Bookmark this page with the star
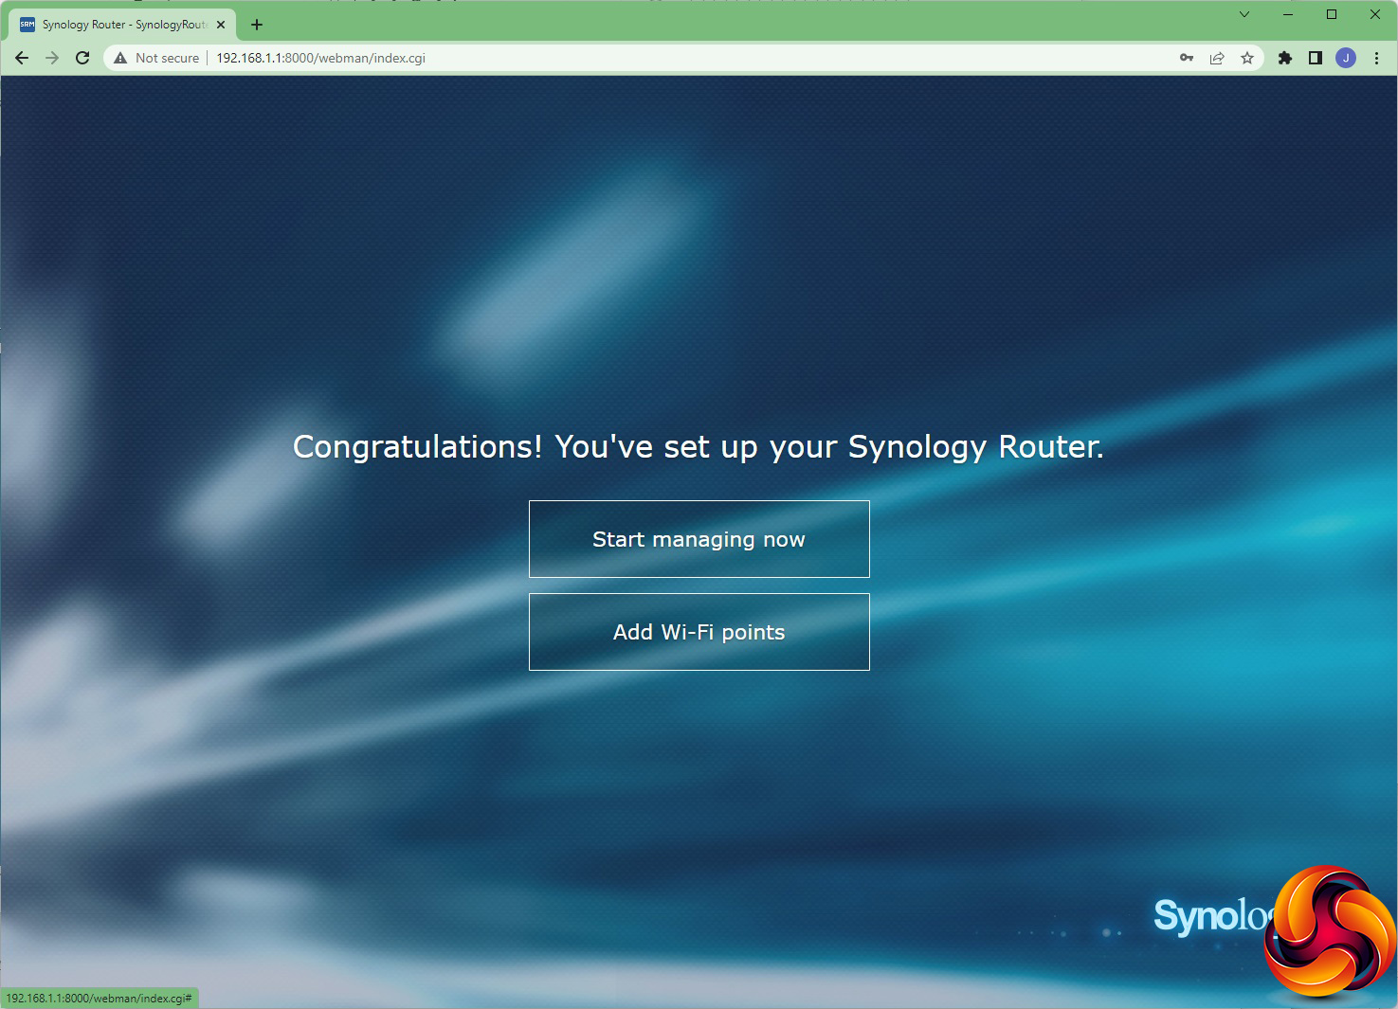Screen dimensions: 1398x1009 (1247, 58)
